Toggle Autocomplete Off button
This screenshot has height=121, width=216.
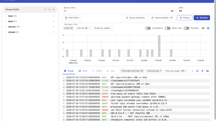(x=162, y=18)
